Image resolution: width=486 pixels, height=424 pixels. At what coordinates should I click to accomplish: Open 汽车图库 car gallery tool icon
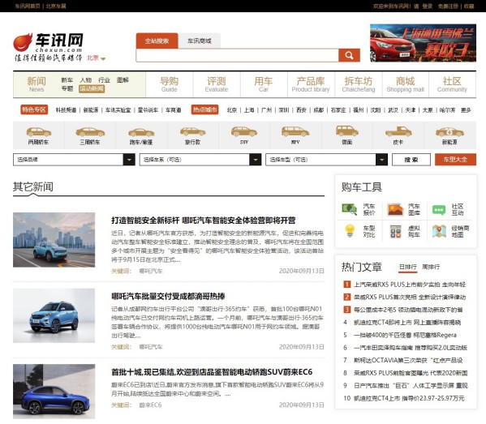(x=395, y=209)
